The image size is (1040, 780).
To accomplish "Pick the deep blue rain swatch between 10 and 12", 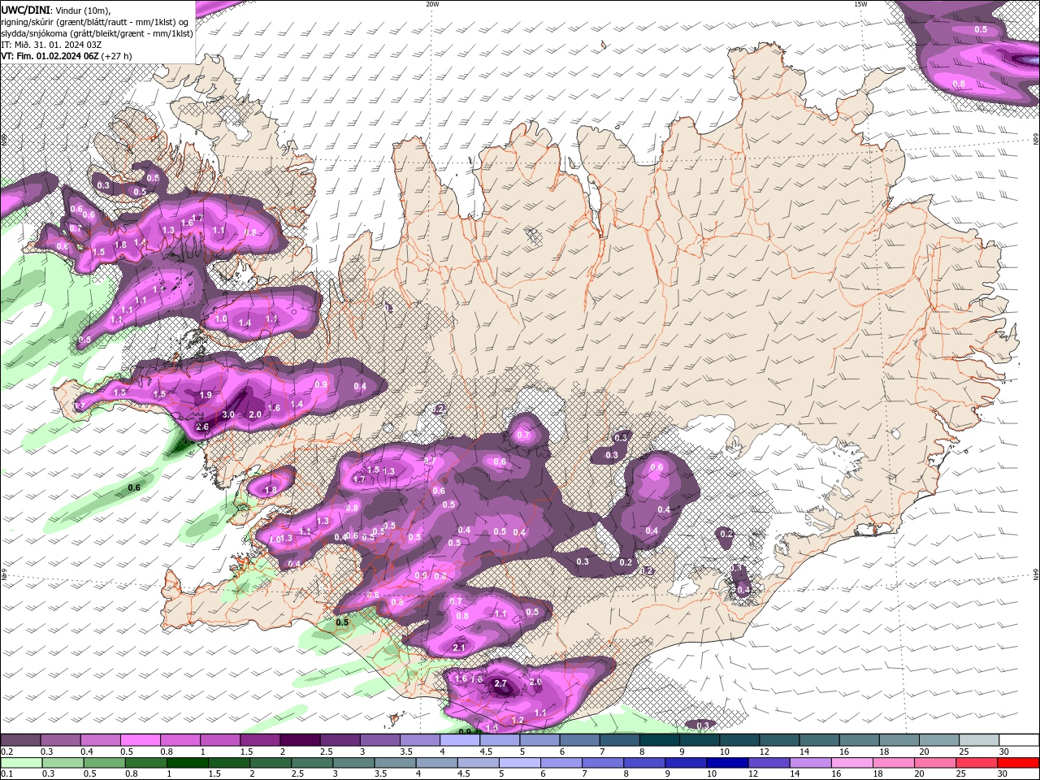I will tap(726, 763).
